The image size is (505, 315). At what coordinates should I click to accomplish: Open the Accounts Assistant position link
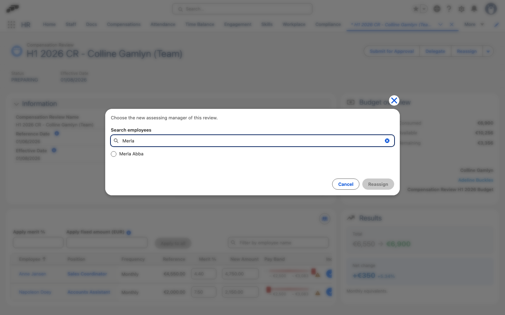click(89, 292)
